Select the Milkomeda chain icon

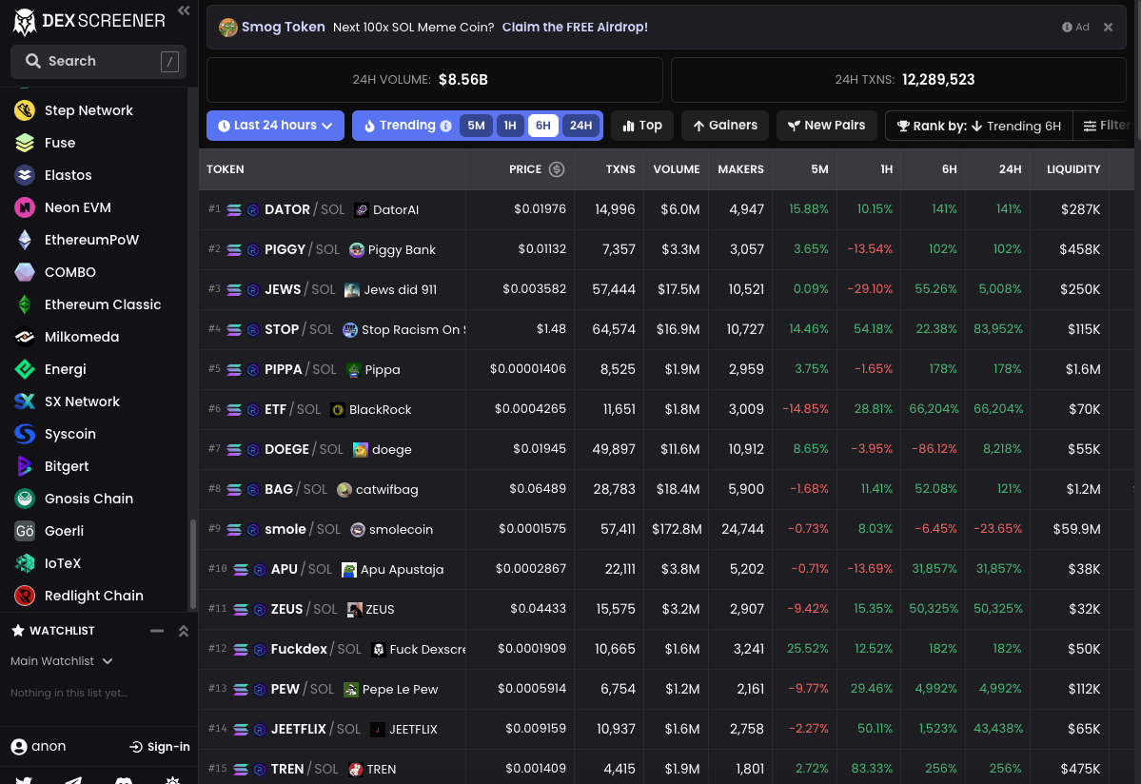[25, 337]
